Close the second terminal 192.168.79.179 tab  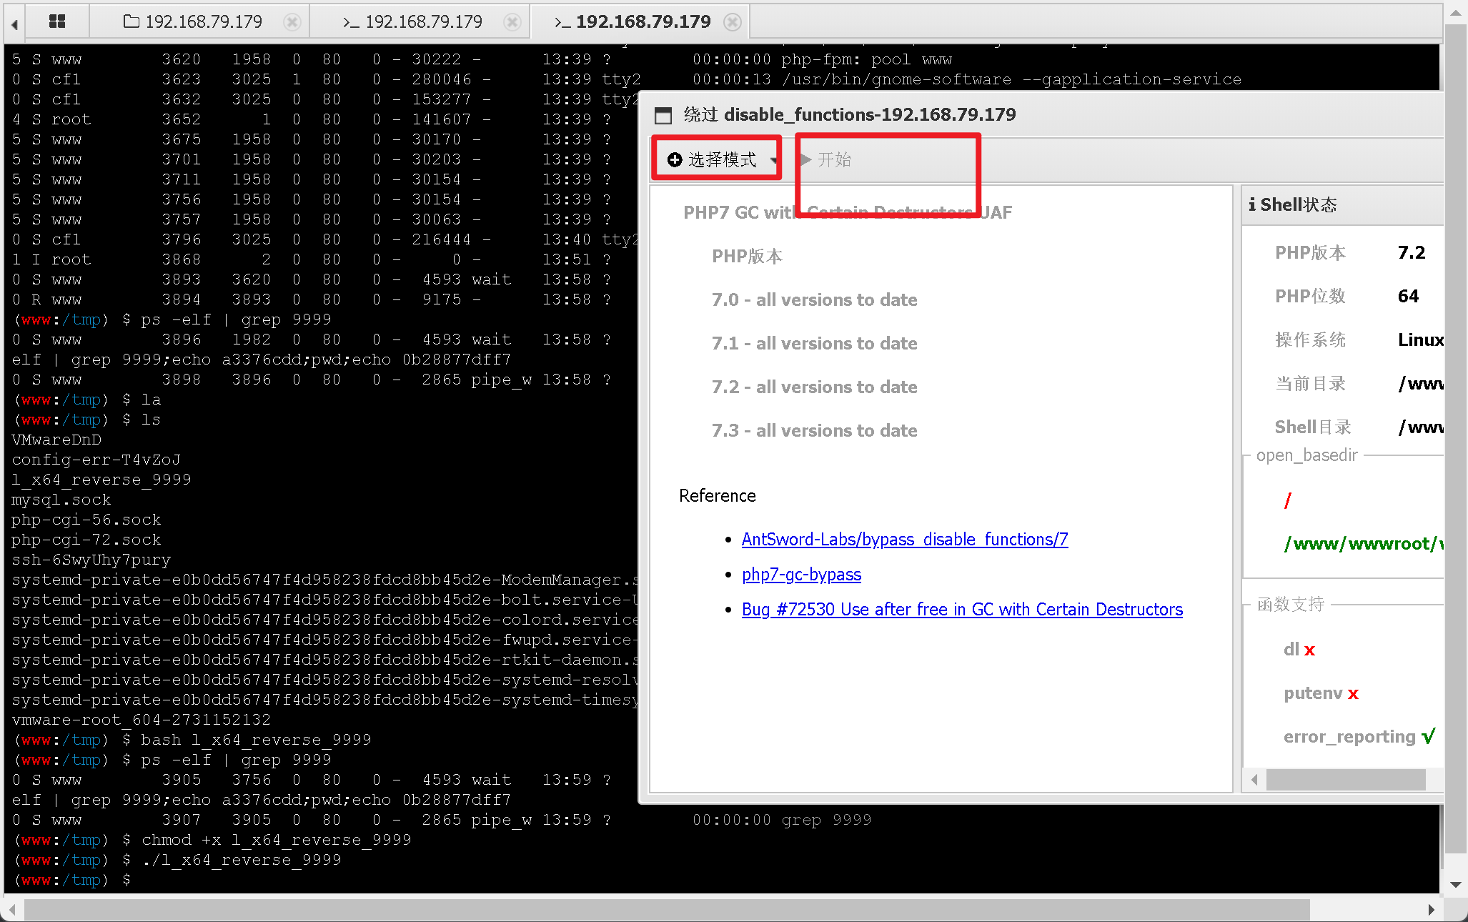(512, 22)
